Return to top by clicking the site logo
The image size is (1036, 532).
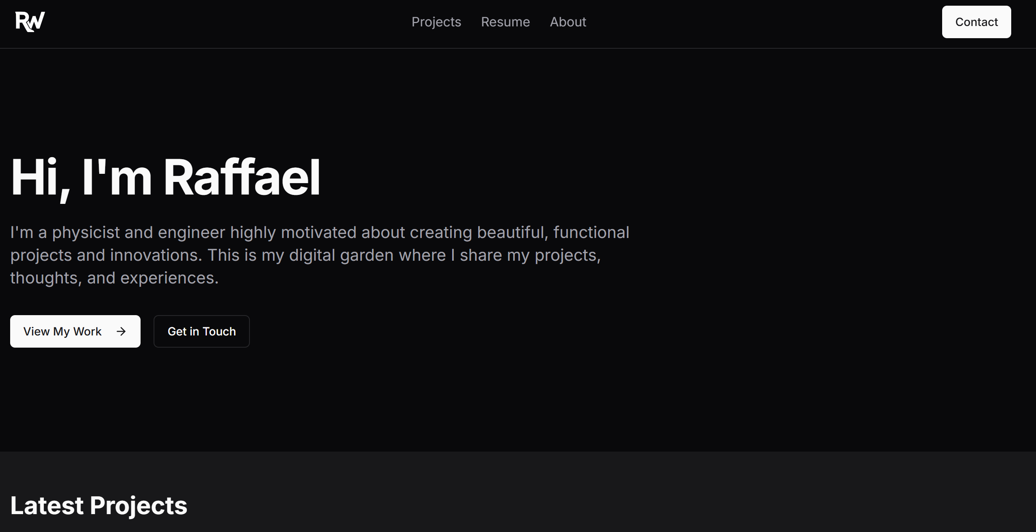point(30,22)
